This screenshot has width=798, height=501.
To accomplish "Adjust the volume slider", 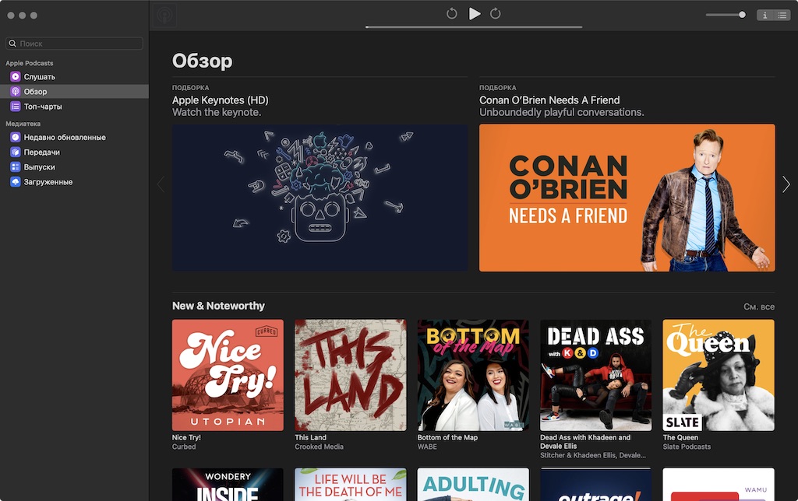I will pyautogui.click(x=726, y=15).
